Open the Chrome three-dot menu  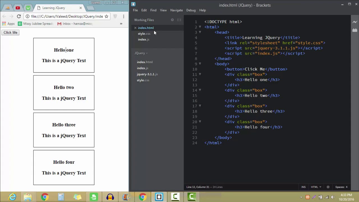click(123, 16)
